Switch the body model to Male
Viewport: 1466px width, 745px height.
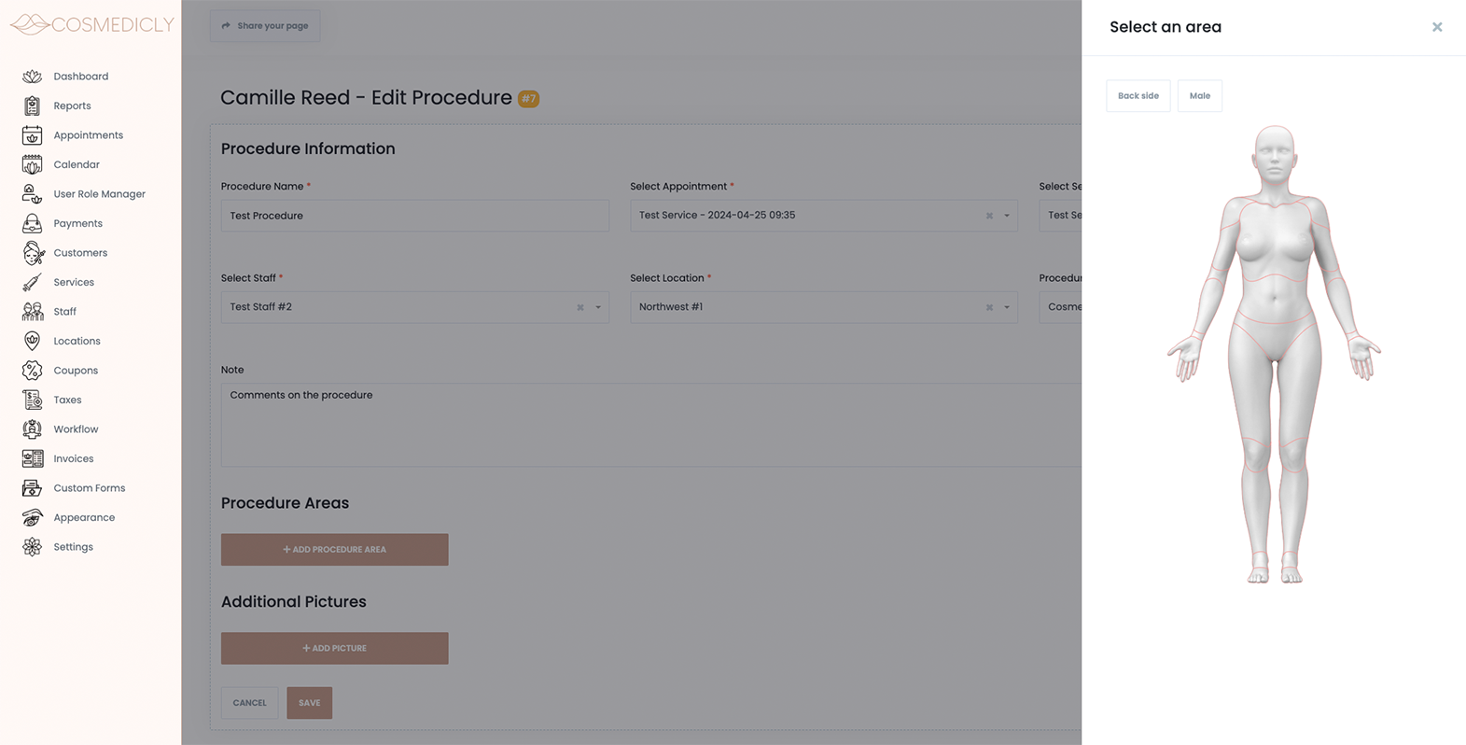[x=1199, y=96]
